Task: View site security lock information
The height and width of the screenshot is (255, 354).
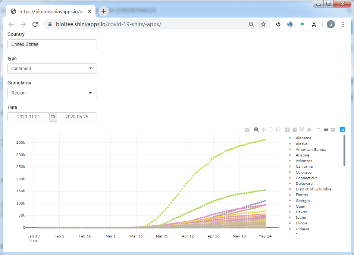Action: [x=50, y=24]
